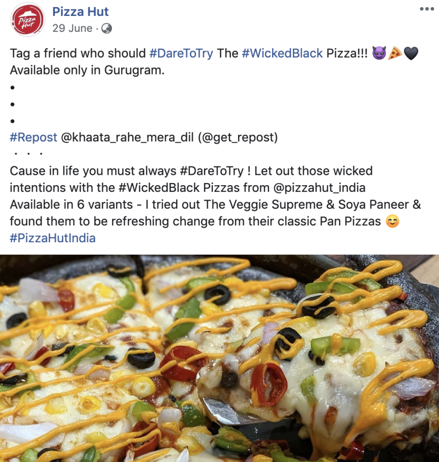
Task: Click the smiling face emoji
Action: (392, 221)
